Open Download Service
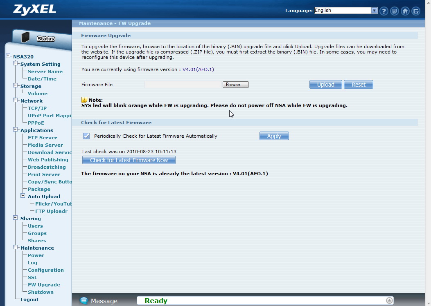This screenshot has height=306, width=431. click(x=50, y=152)
